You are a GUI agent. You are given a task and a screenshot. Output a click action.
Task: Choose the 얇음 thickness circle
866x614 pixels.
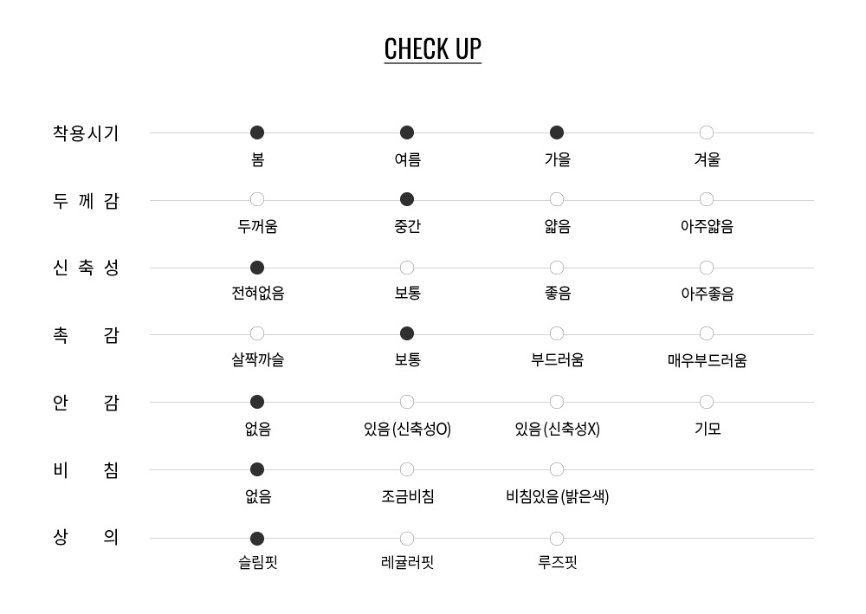(x=557, y=200)
